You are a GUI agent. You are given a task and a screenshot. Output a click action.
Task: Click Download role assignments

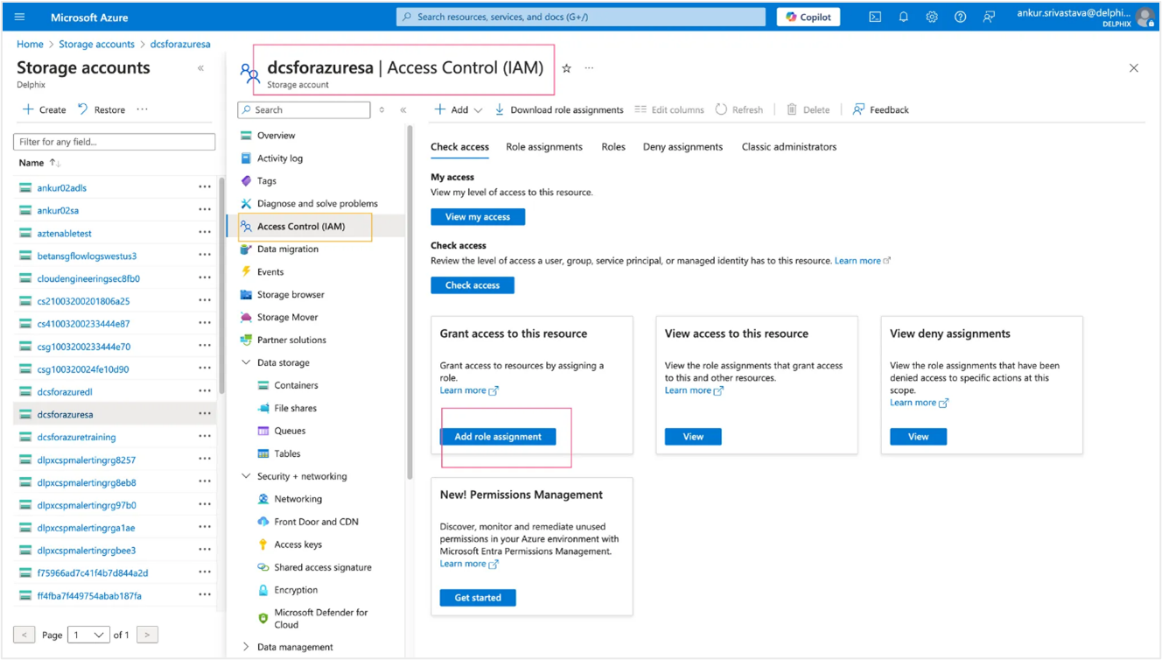[559, 109]
